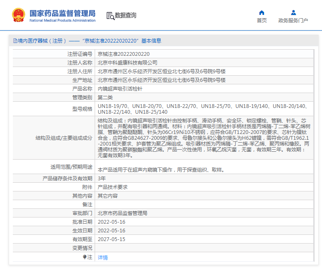This screenshot has width=322, height=270.
Task: Select product name 内镜超声吸引活检针
Action: coord(120,88)
